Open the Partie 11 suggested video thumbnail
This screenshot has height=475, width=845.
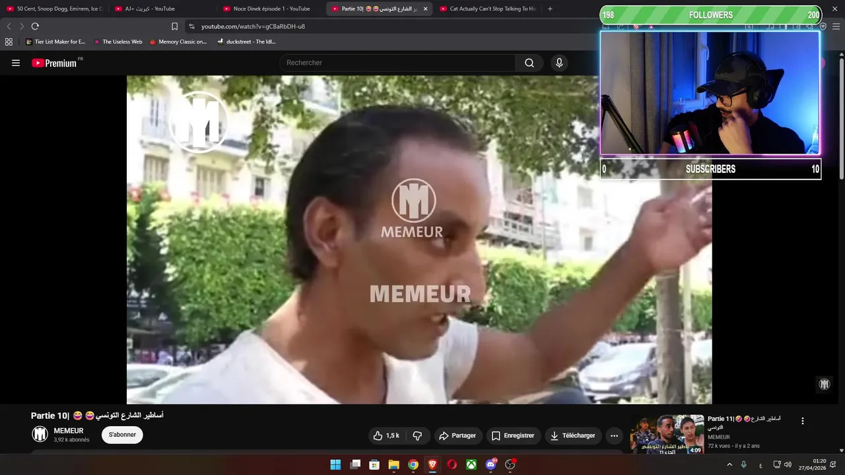[x=667, y=434]
